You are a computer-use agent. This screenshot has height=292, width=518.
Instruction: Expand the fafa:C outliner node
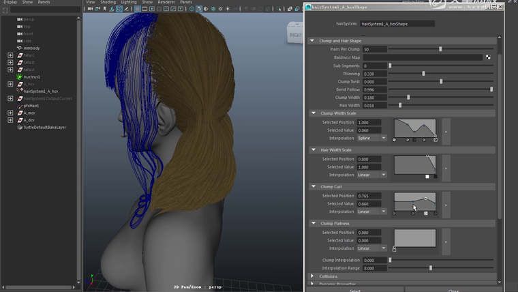tap(10, 55)
